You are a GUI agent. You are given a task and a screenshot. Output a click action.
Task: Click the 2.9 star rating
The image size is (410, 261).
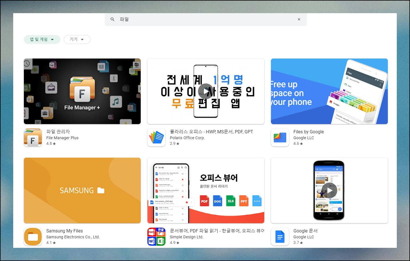click(x=175, y=143)
